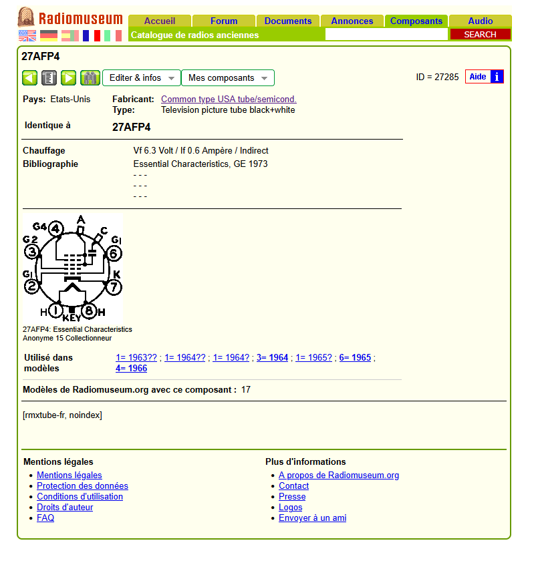The height and width of the screenshot is (583, 534).
Task: Switch to the Forum tab
Action: pos(223,21)
